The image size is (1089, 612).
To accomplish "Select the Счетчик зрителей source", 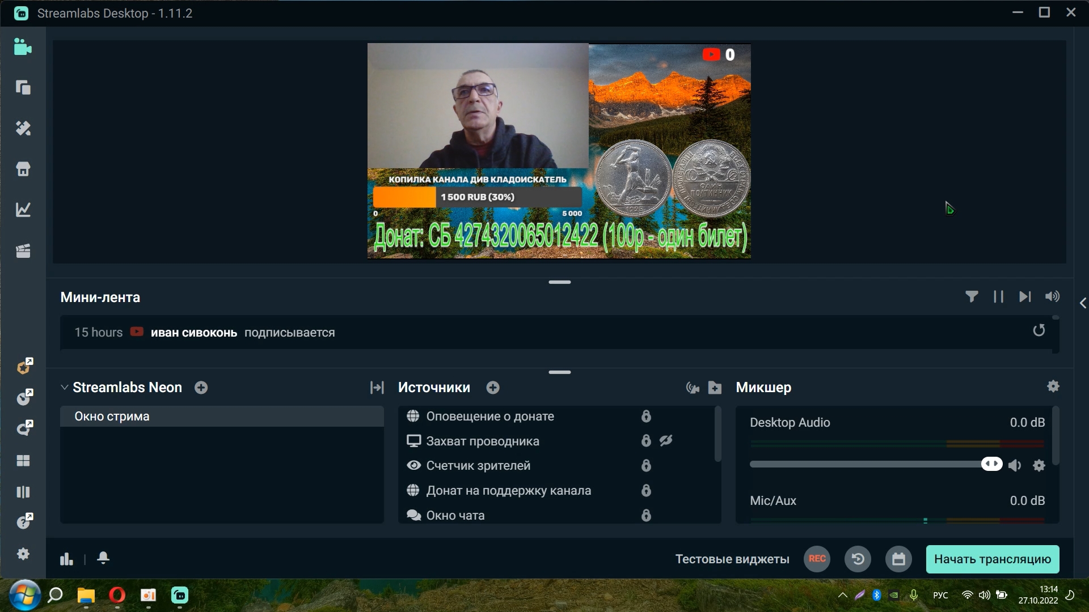I will [478, 466].
